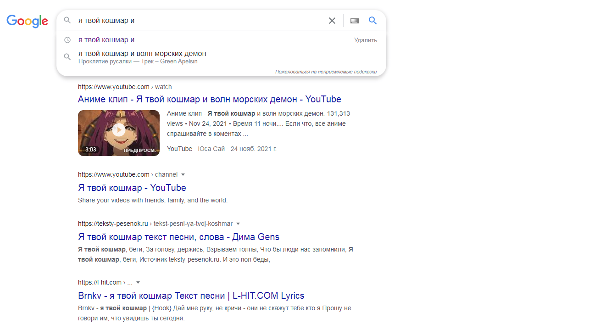Open 'Brnkv - я твой кошмар' L-HIT.COM result

tap(191, 296)
